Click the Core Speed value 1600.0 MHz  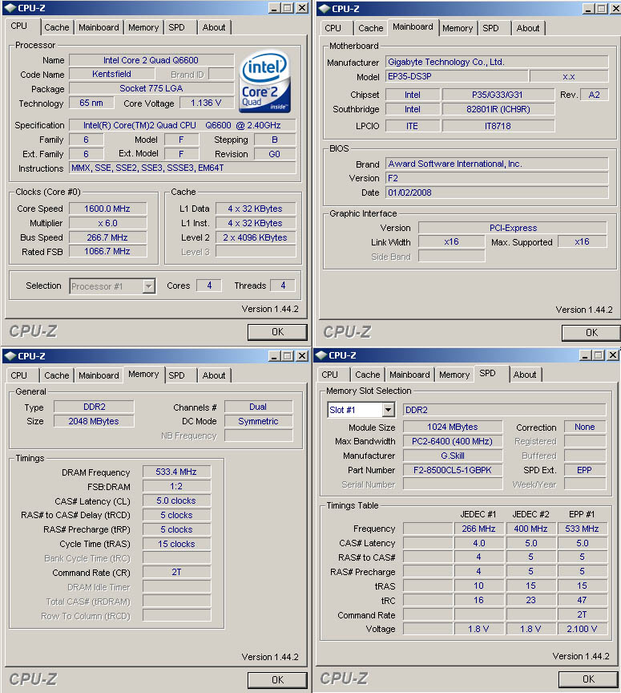(x=107, y=209)
